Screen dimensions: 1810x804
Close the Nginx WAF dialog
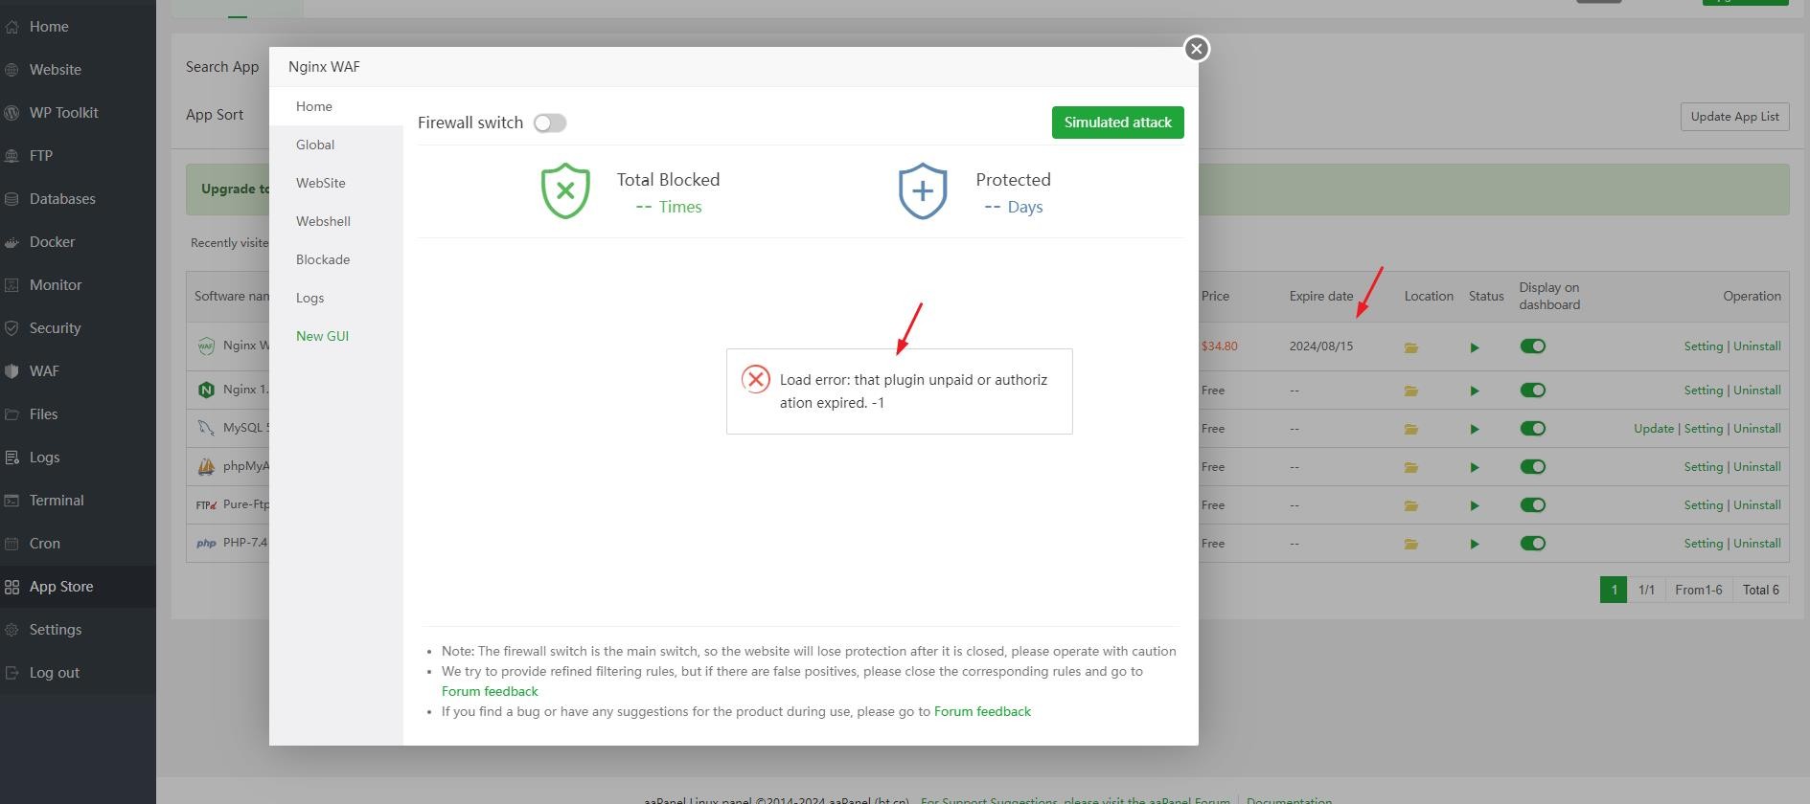[1196, 49]
